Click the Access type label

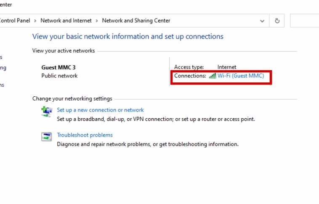(189, 67)
